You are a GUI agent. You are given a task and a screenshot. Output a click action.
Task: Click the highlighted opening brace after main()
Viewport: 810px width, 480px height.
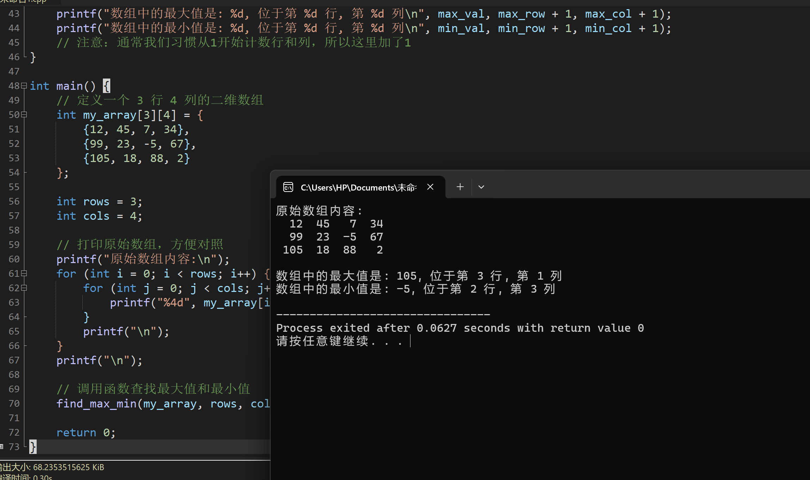[x=106, y=86]
